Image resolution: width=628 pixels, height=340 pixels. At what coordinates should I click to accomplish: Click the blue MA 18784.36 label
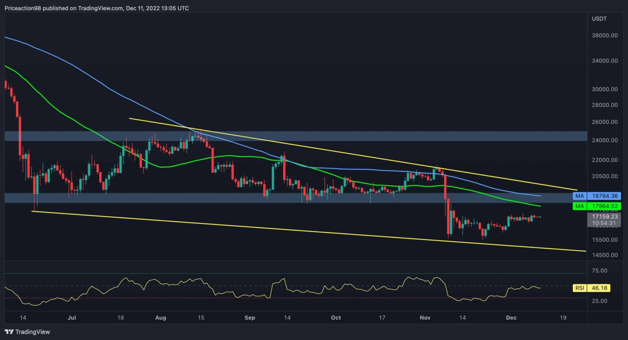tap(596, 196)
